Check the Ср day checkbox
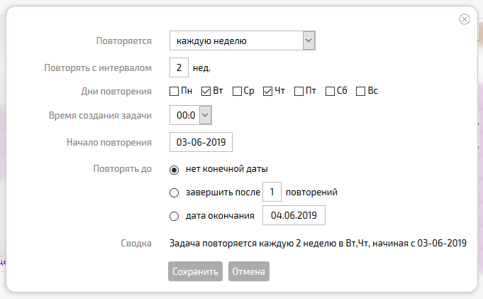The height and width of the screenshot is (299, 483). point(237,92)
